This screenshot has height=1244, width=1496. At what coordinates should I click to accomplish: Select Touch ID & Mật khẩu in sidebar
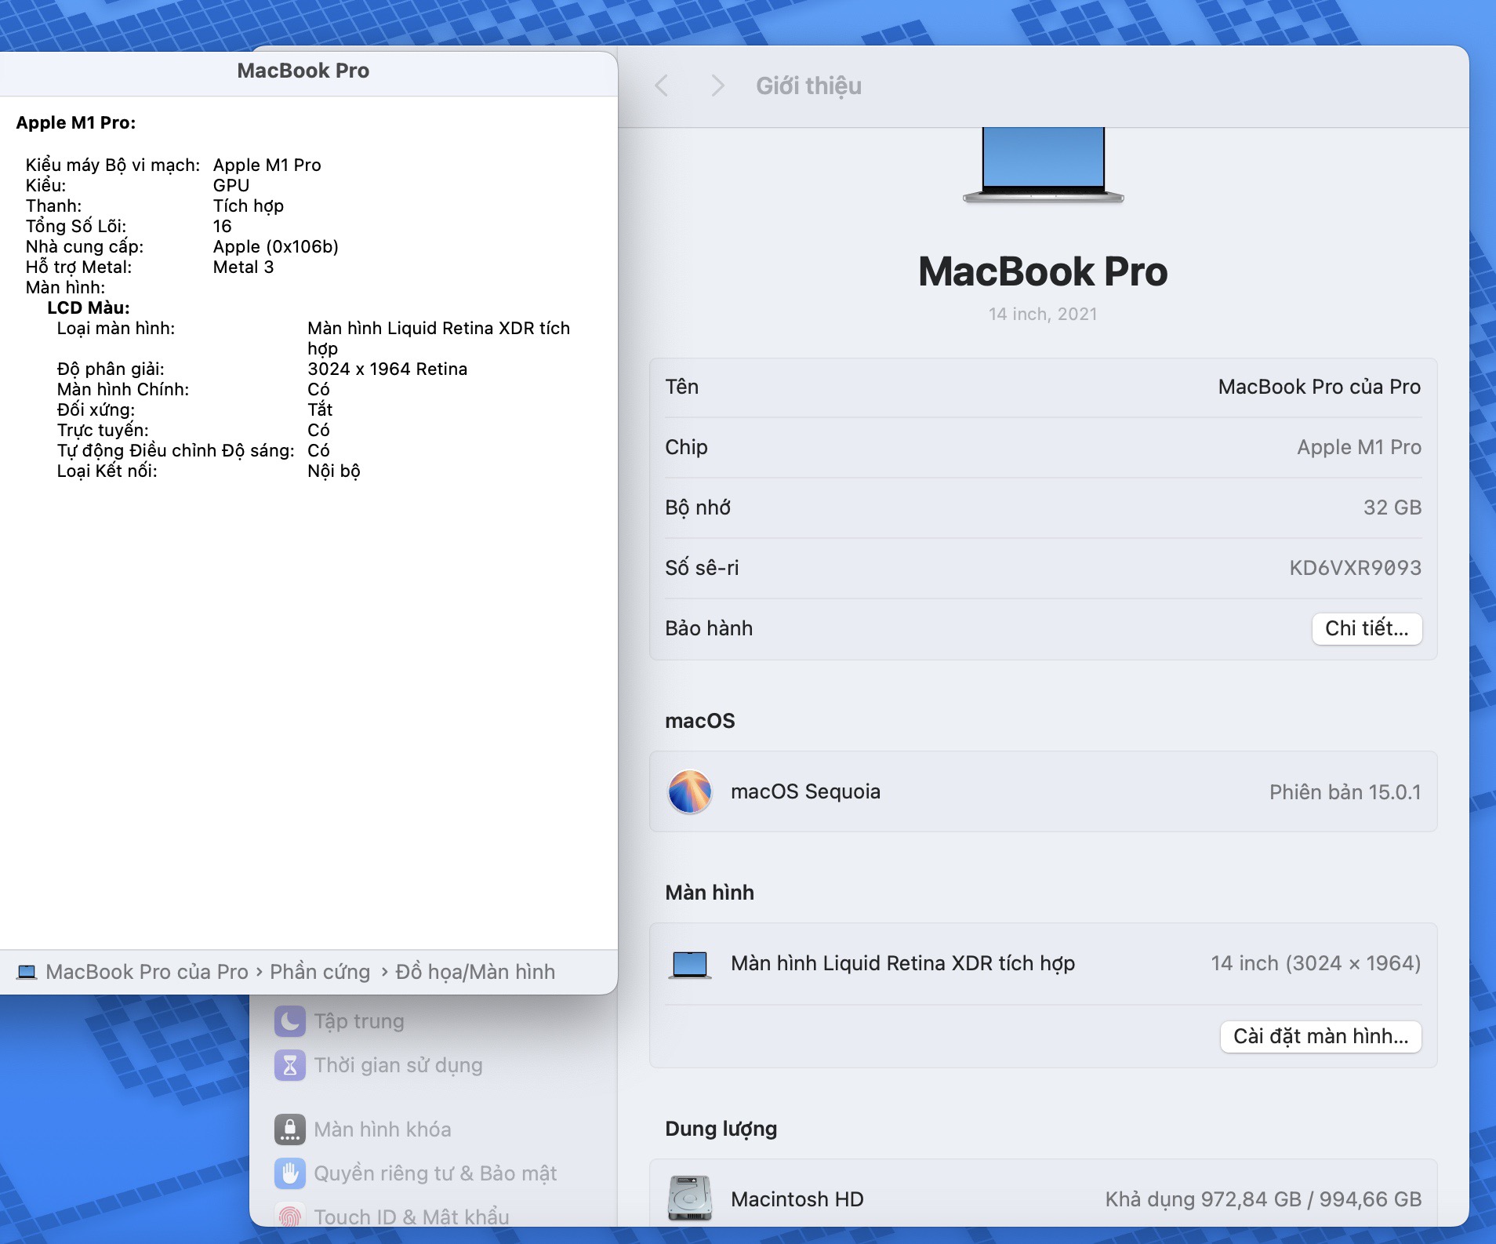[412, 1217]
